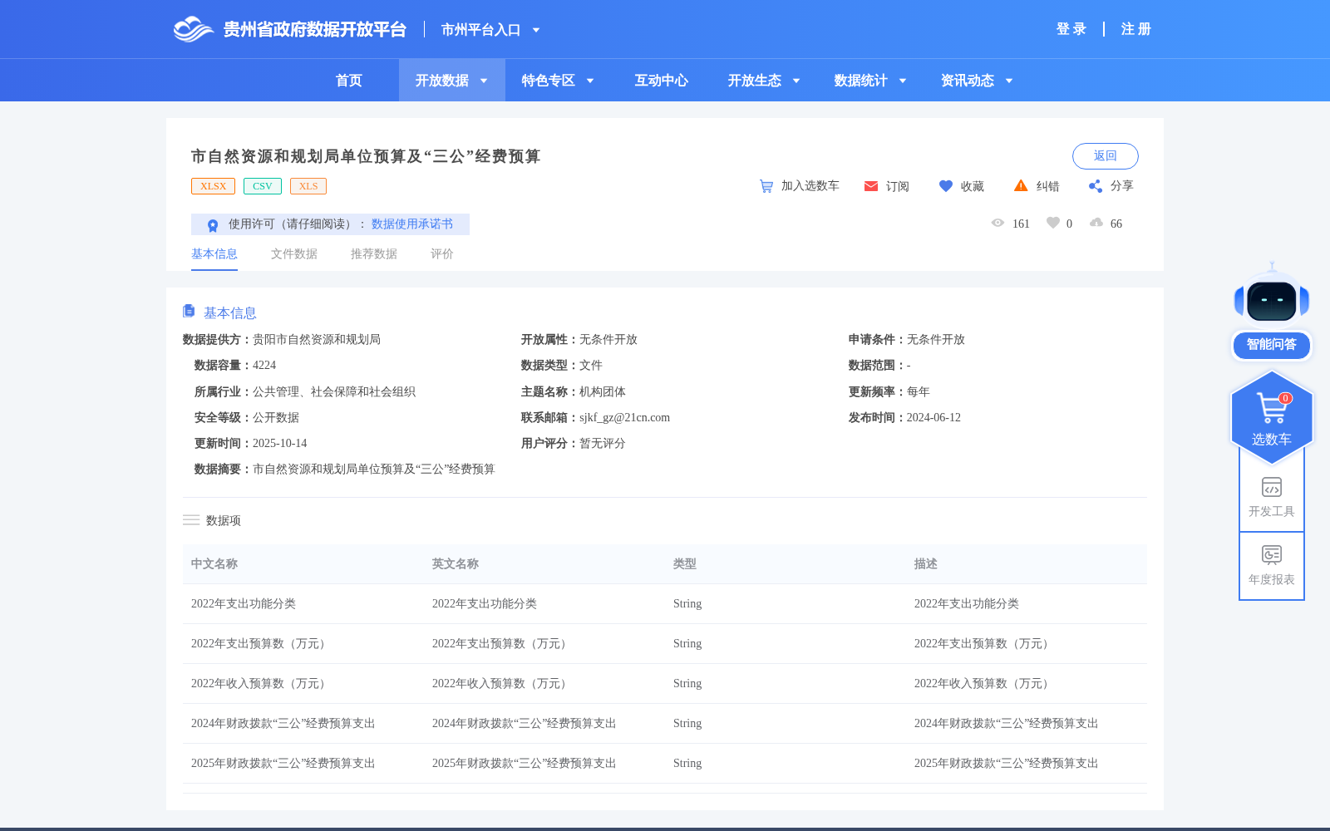Click the Guizhou platform logo icon
This screenshot has width=1330, height=831.
(x=194, y=29)
